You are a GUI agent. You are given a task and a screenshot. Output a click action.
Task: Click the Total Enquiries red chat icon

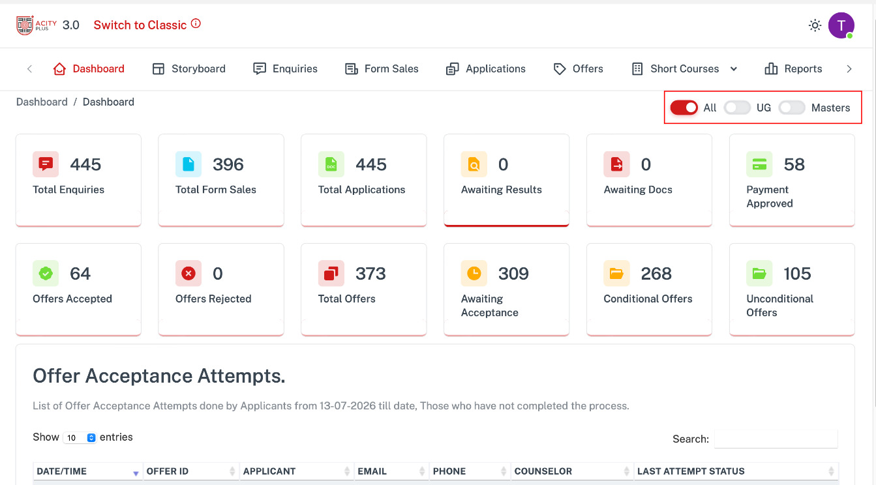(46, 164)
